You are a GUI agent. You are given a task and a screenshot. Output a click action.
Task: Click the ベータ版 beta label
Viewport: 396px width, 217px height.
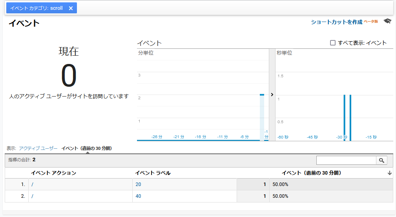pyautogui.click(x=371, y=22)
